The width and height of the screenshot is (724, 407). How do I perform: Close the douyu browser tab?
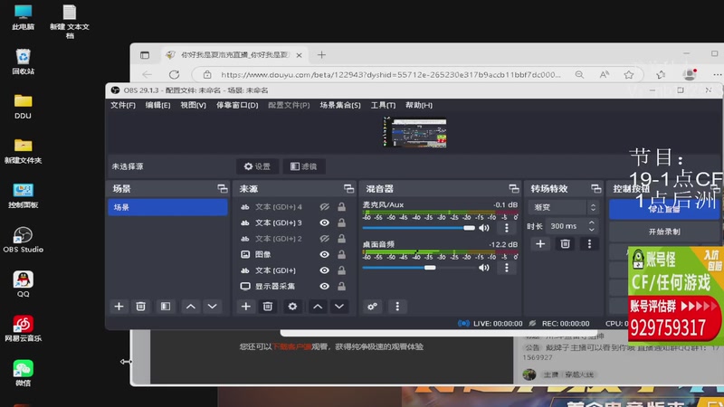point(300,55)
